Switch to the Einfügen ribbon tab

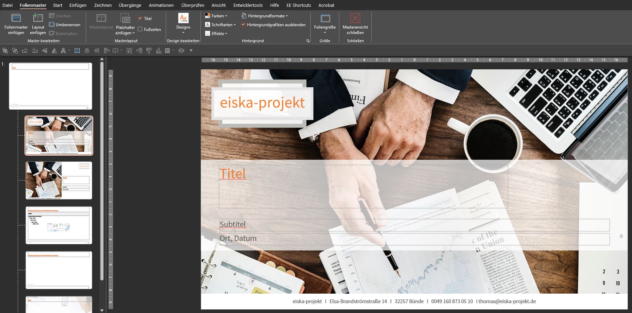point(78,5)
